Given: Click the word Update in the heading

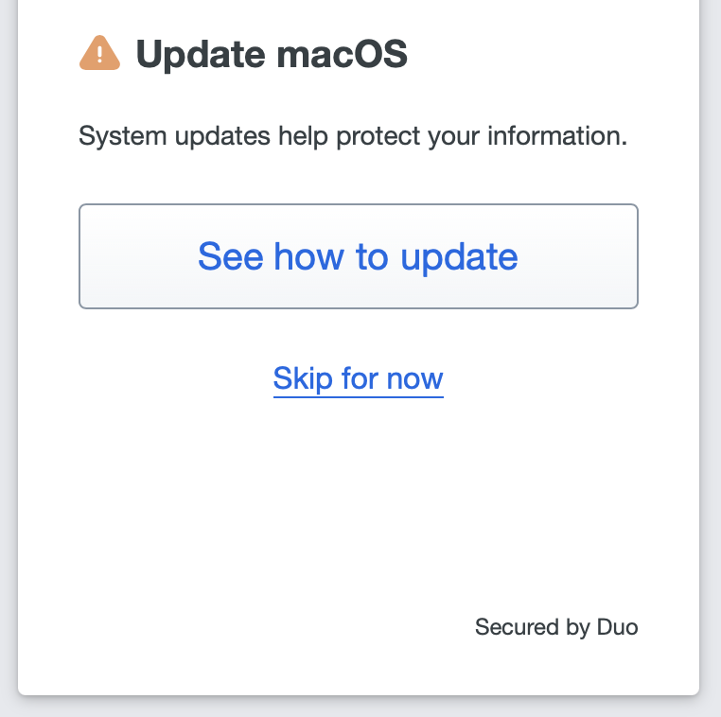Looking at the screenshot, I should click(202, 55).
